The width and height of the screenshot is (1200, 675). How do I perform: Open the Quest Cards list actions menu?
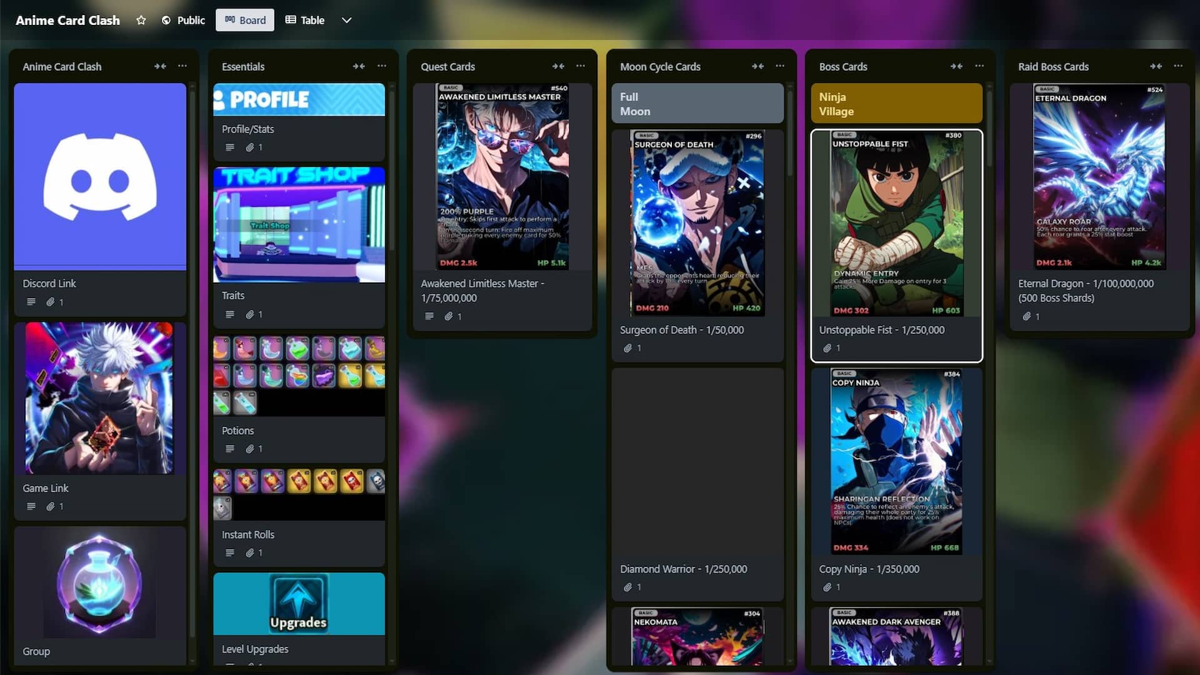[x=580, y=66]
